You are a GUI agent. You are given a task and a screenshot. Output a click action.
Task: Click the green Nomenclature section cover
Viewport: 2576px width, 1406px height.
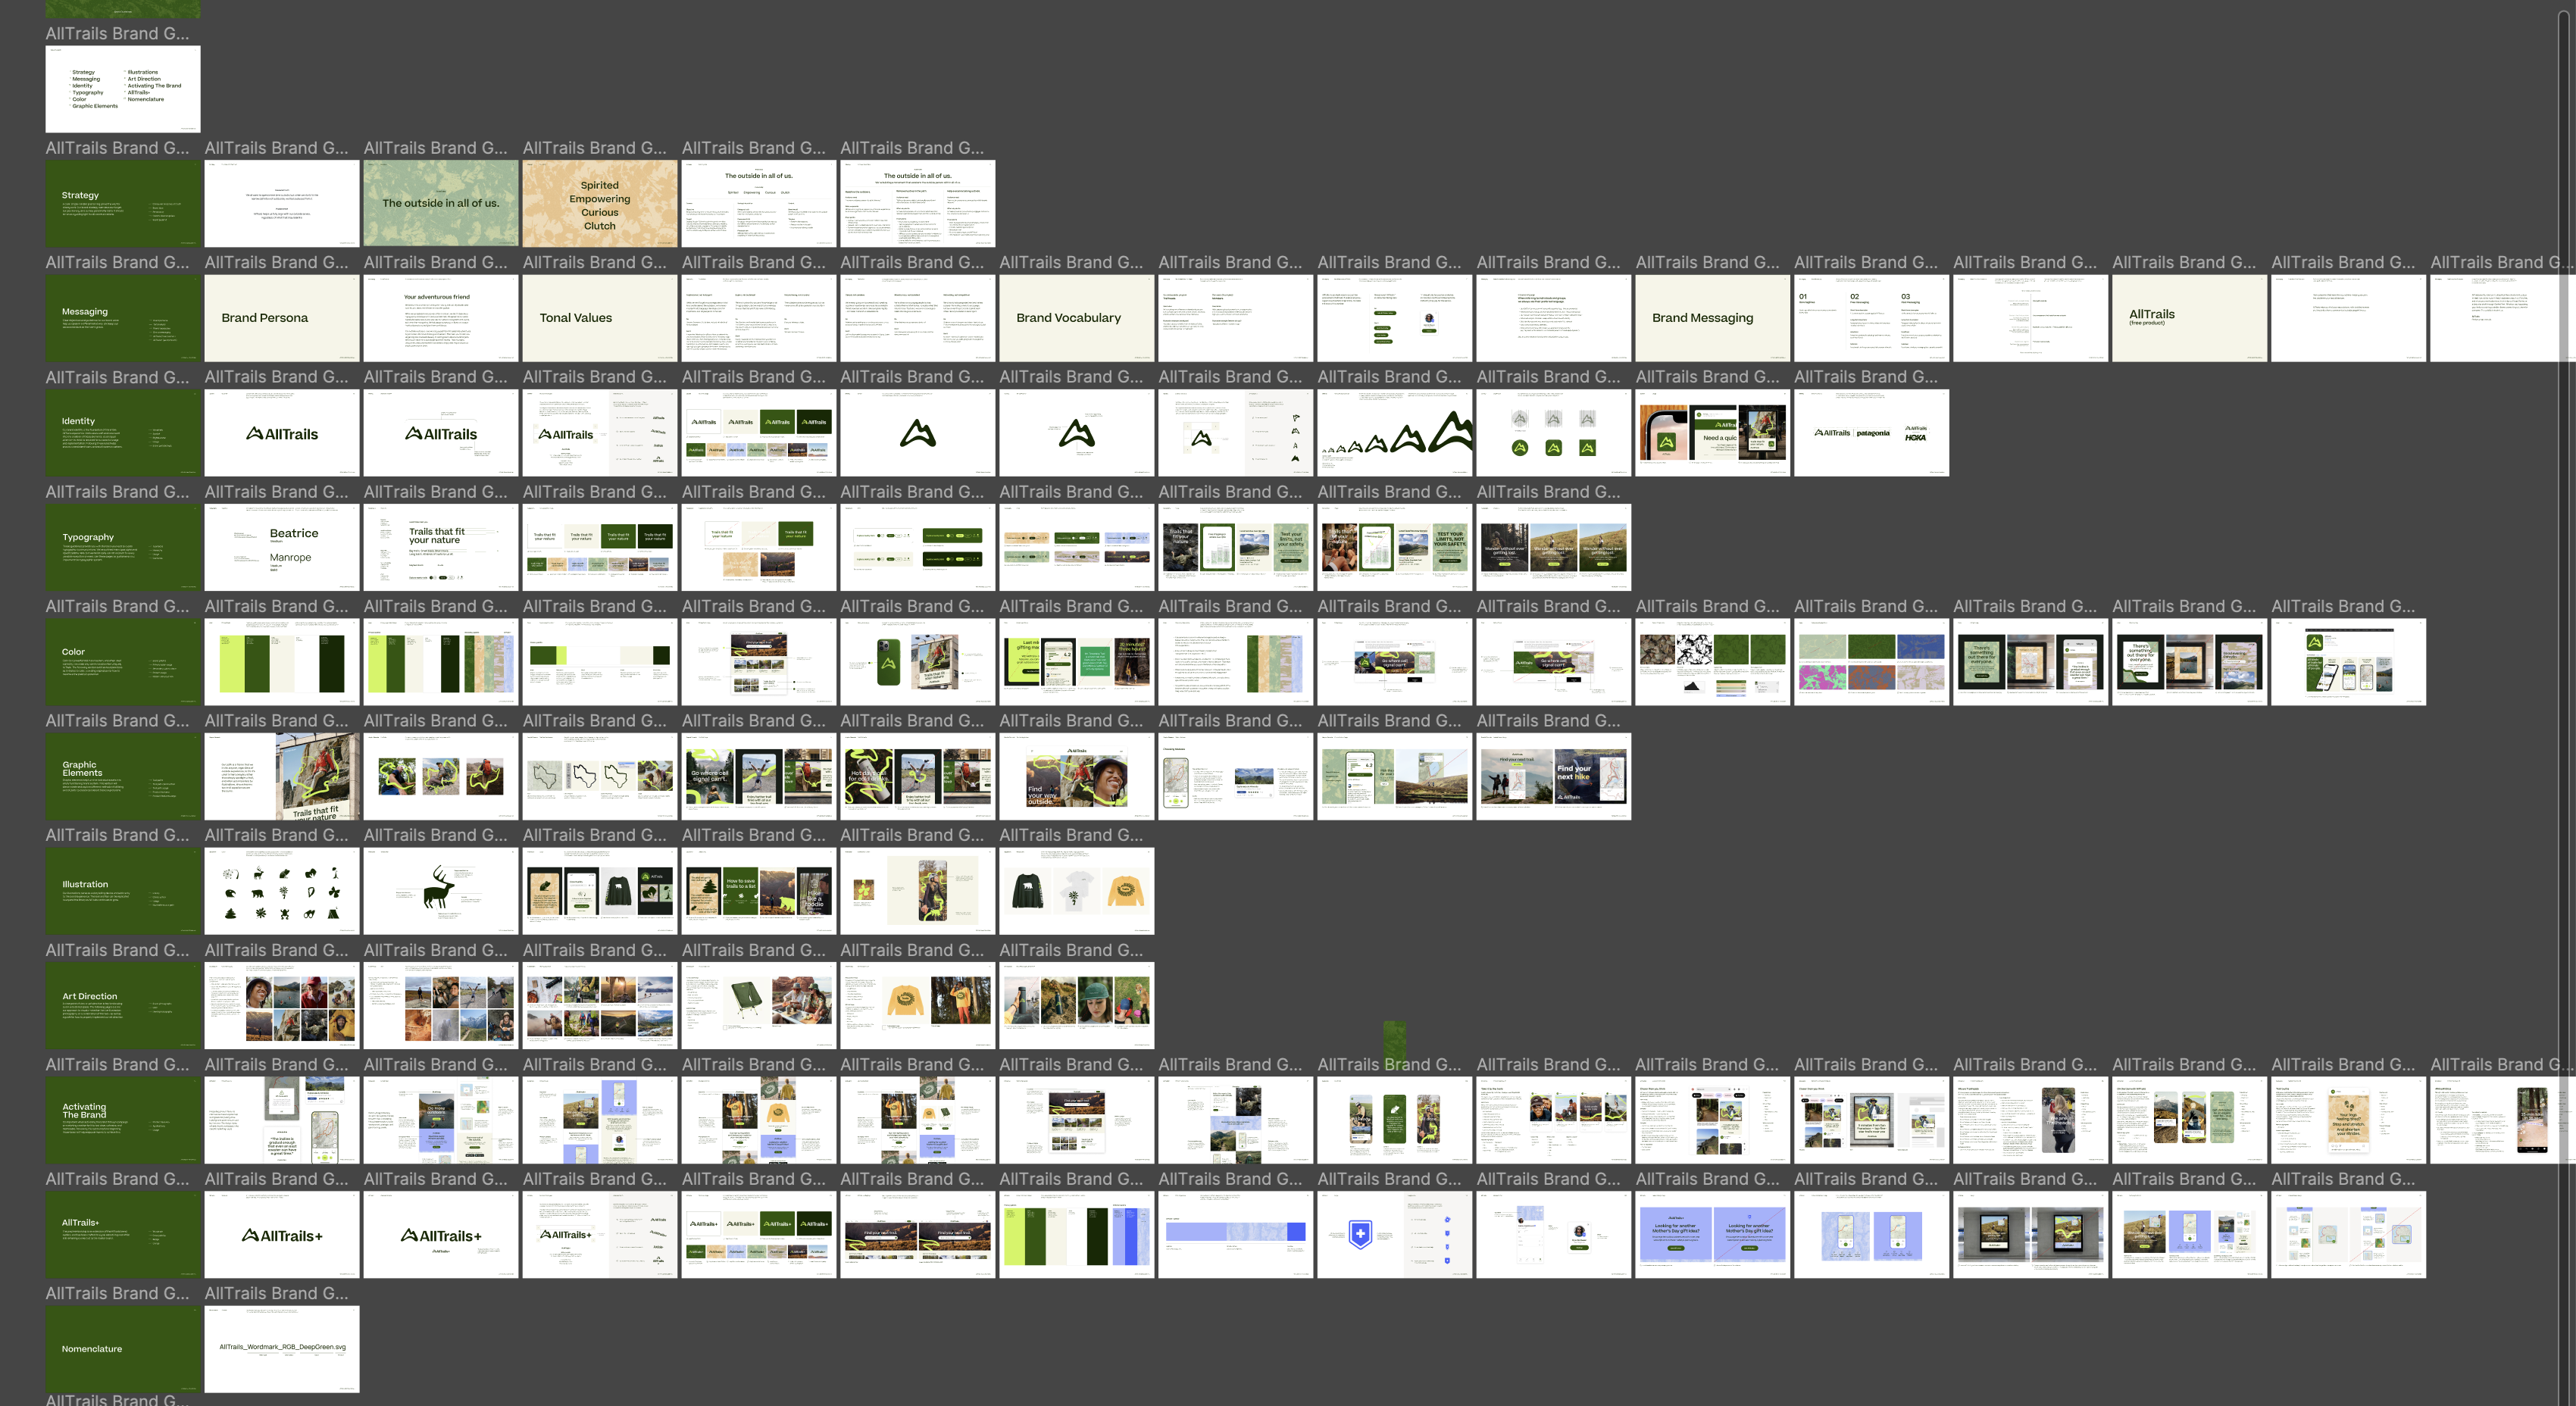[122, 1349]
